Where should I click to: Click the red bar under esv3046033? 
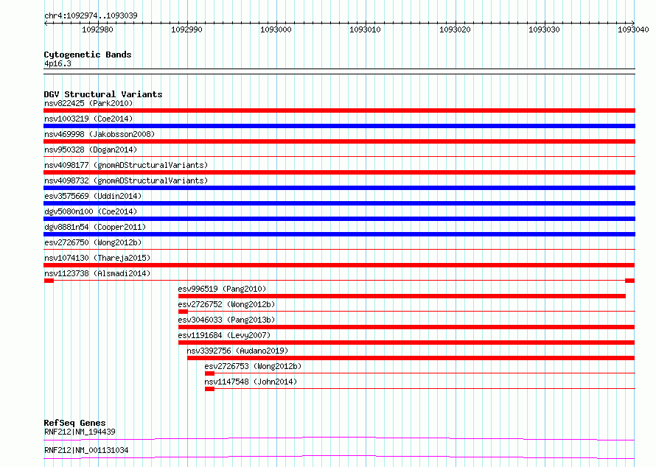pyautogui.click(x=407, y=327)
